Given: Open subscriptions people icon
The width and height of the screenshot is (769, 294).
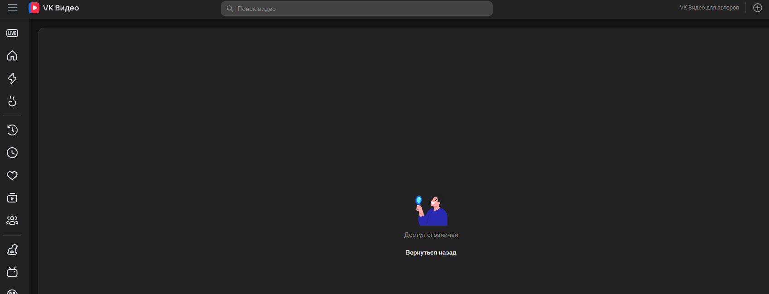Looking at the screenshot, I should tap(12, 221).
